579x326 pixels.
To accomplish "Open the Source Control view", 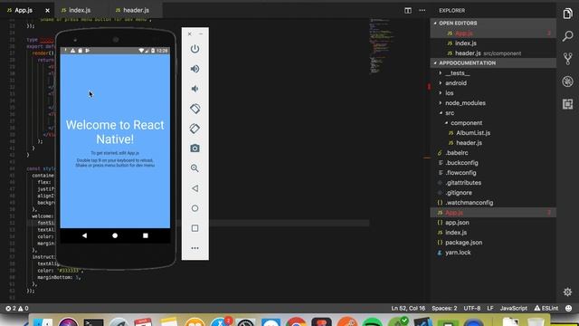I will pos(567,59).
